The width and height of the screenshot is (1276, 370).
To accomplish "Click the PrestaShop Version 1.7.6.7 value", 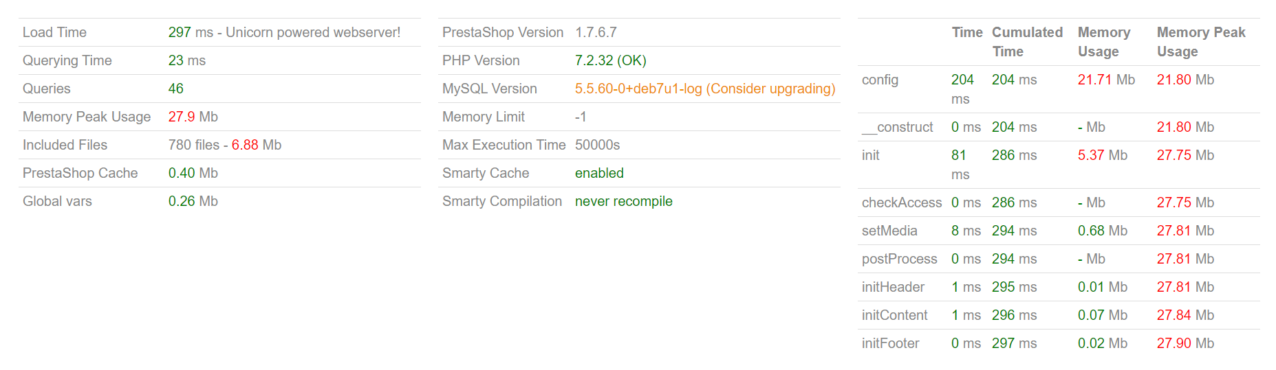I will point(596,32).
